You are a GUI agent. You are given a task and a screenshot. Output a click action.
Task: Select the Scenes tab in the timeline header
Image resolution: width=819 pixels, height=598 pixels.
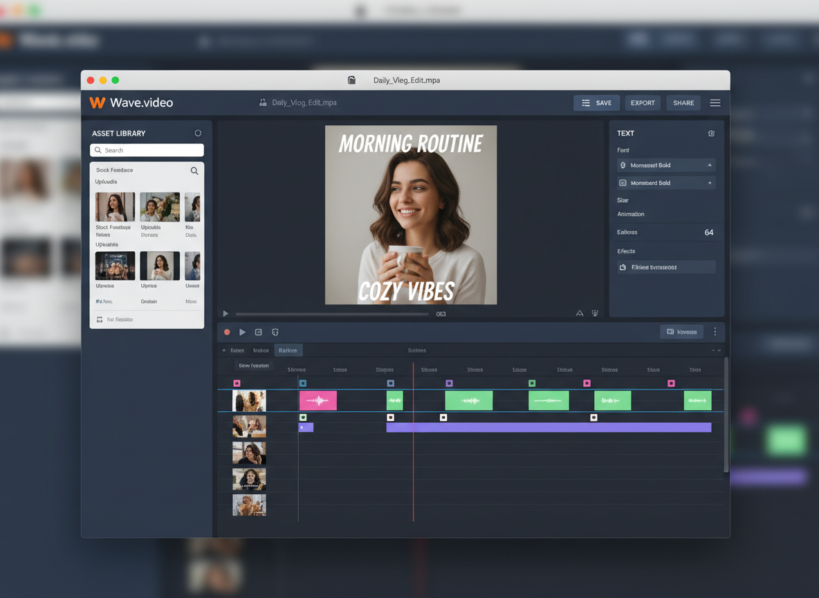point(416,350)
